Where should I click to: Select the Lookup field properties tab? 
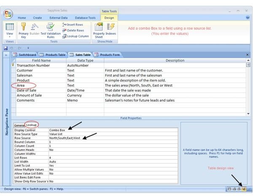click(x=31, y=125)
